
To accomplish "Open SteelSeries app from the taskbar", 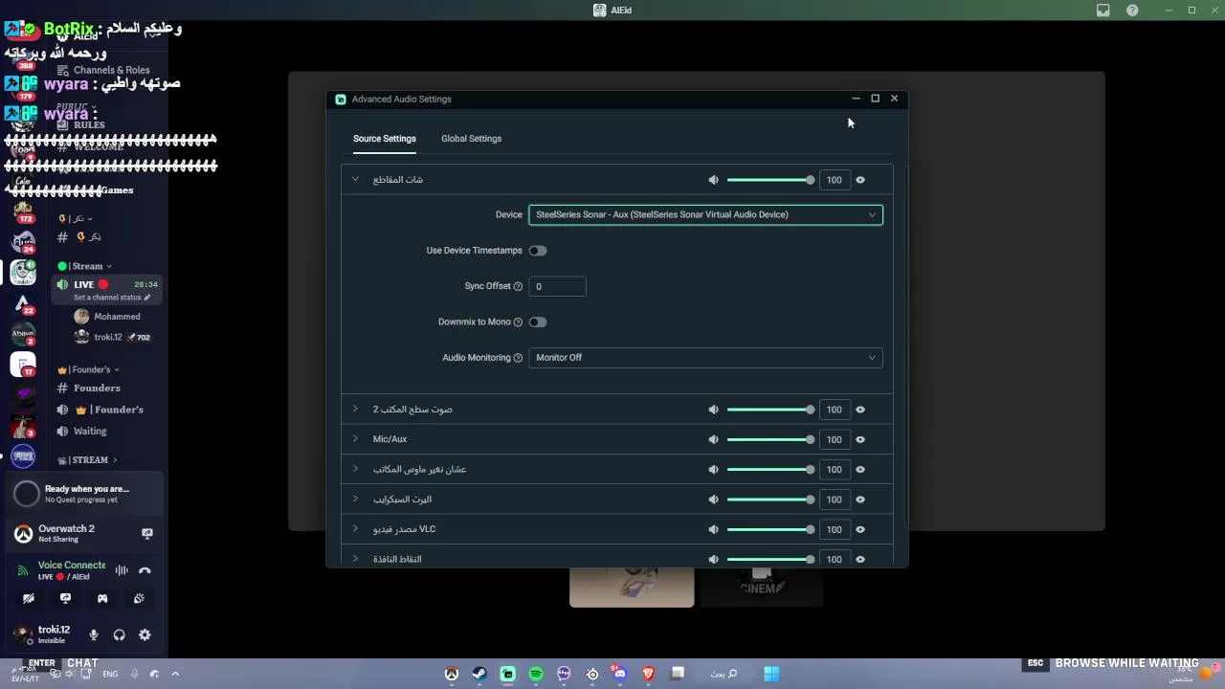I will (x=592, y=674).
